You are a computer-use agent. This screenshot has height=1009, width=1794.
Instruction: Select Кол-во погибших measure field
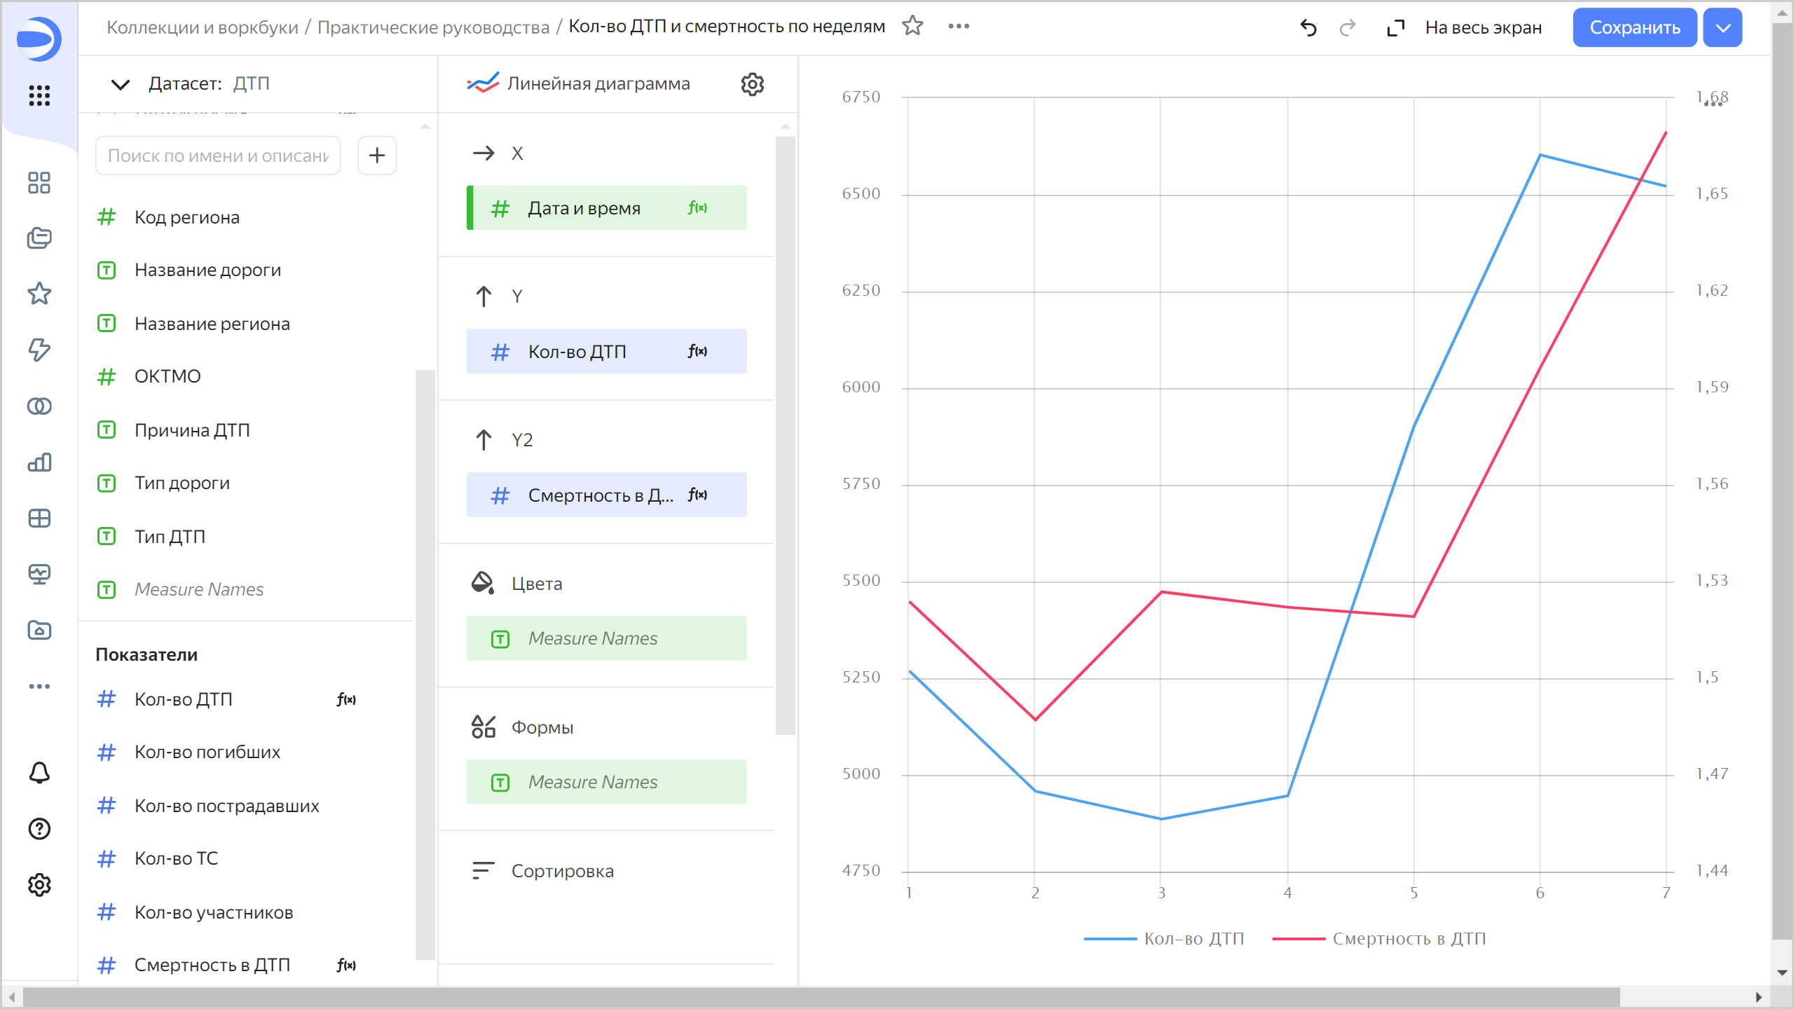pos(207,752)
